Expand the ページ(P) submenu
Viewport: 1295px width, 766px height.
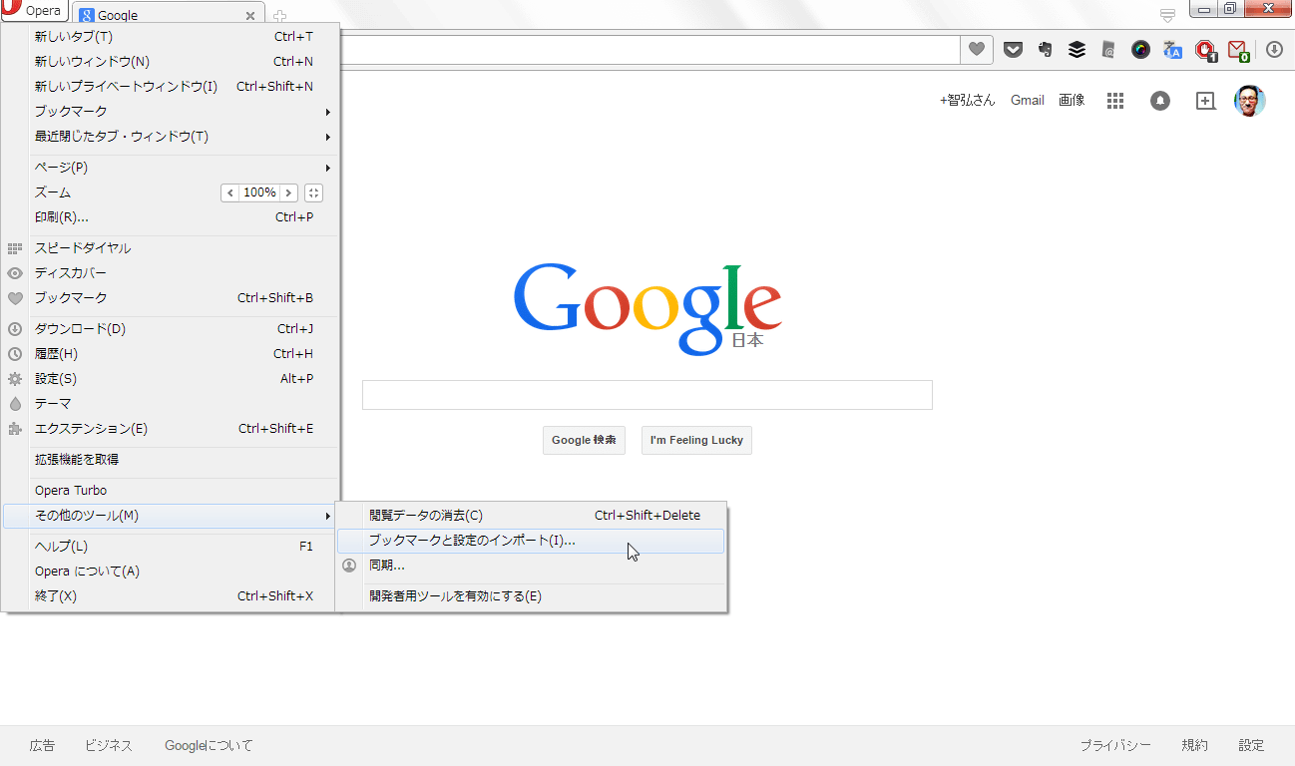click(171, 167)
